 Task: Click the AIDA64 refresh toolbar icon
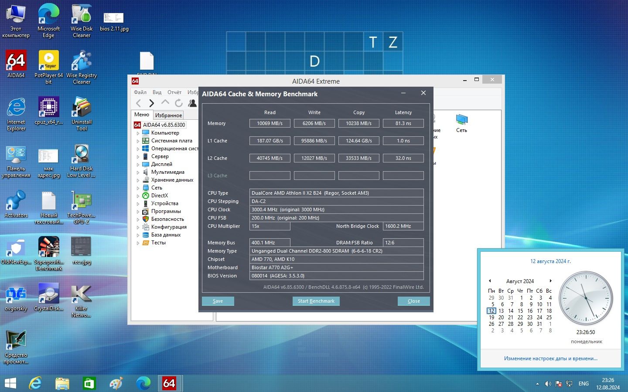pyautogui.click(x=178, y=103)
